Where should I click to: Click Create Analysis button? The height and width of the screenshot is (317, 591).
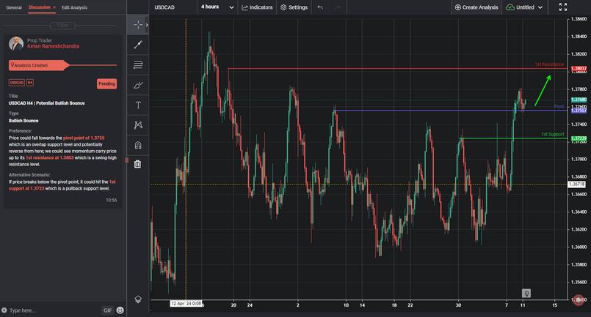pyautogui.click(x=476, y=7)
